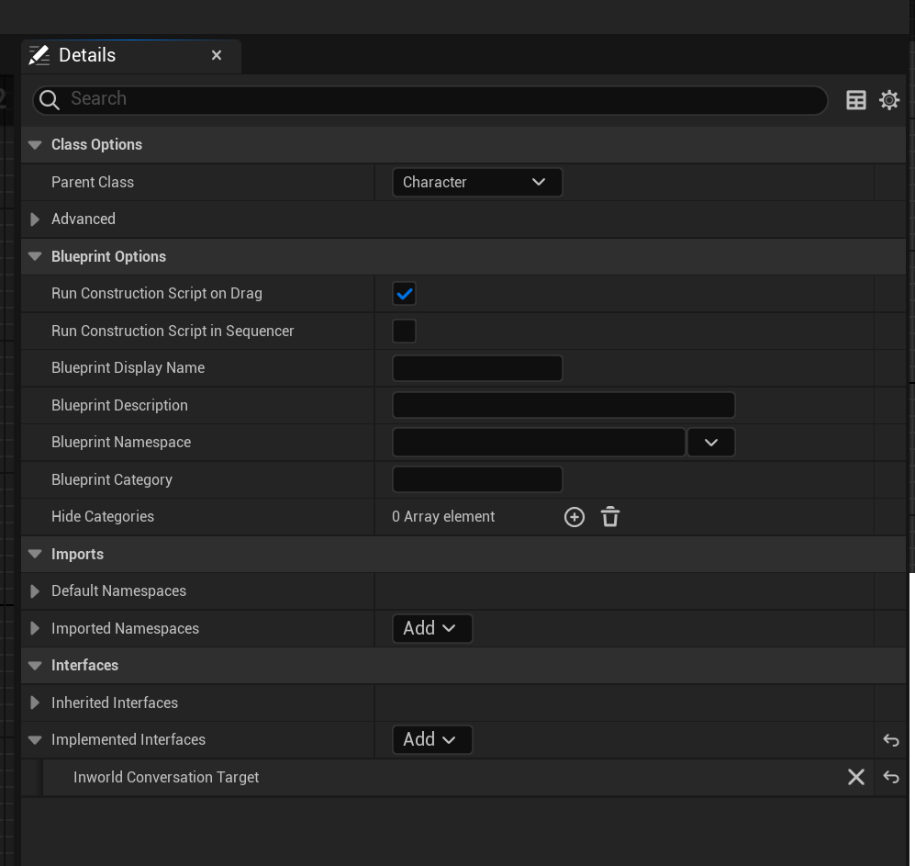This screenshot has height=866, width=915.
Task: Click the Hide Categories label
Action: [x=103, y=517]
